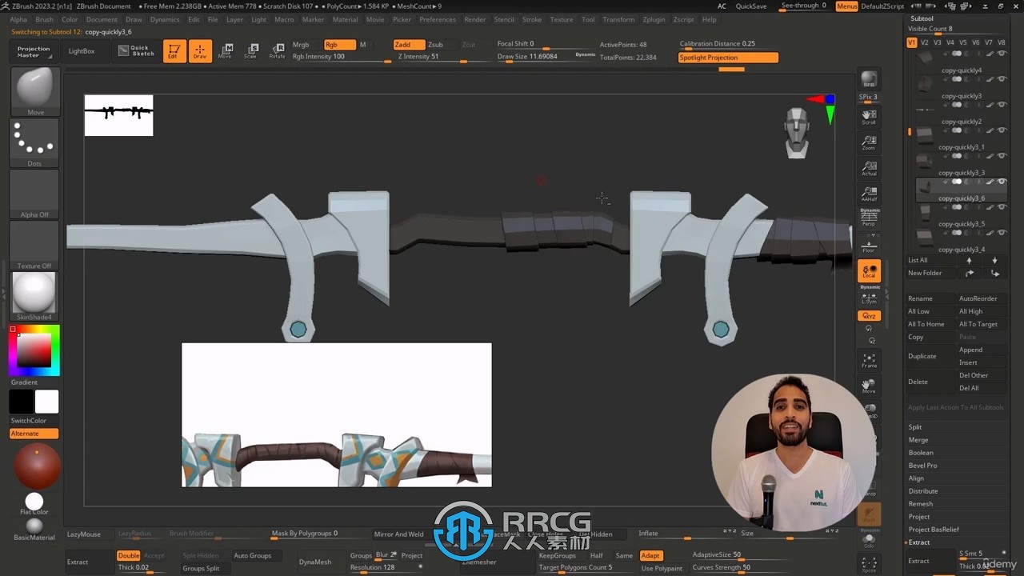
Task: Expand the Merge section
Action: coord(918,440)
